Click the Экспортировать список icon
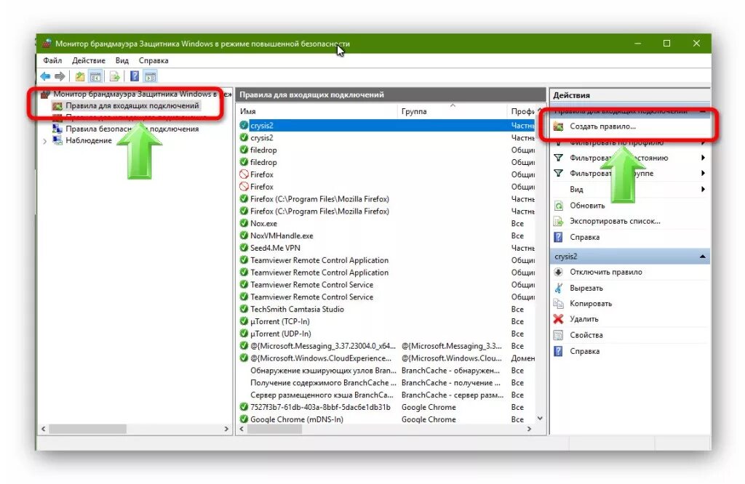This screenshot has height=484, width=745. point(559,221)
